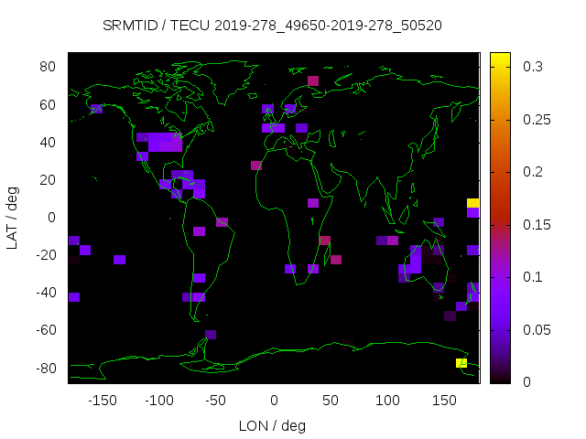Click the 100 longitude tick label
The image size is (586, 439).
[x=387, y=401]
